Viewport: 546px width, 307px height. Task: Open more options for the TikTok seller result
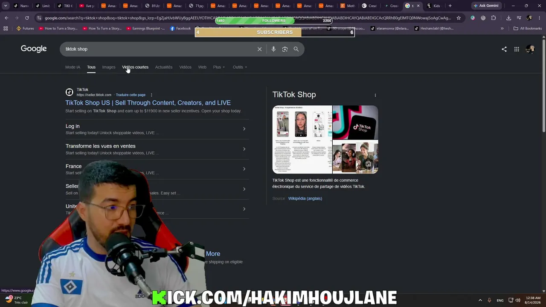(x=151, y=95)
